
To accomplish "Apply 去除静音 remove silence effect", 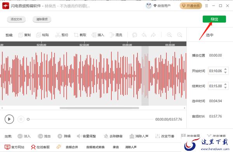I will pos(113,136).
